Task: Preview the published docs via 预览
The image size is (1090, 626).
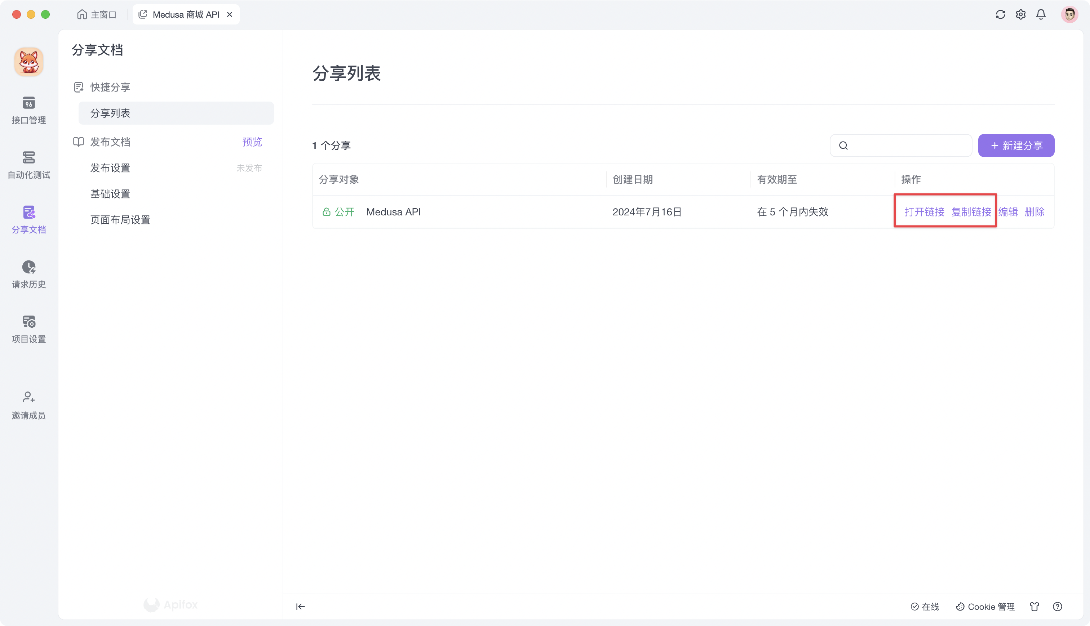Action: [x=251, y=142]
